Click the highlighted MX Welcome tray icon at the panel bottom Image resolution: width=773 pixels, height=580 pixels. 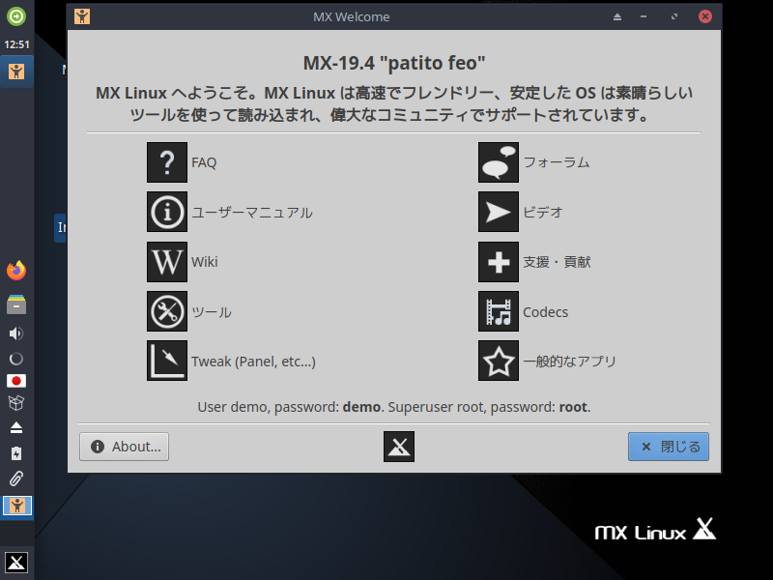(x=17, y=506)
